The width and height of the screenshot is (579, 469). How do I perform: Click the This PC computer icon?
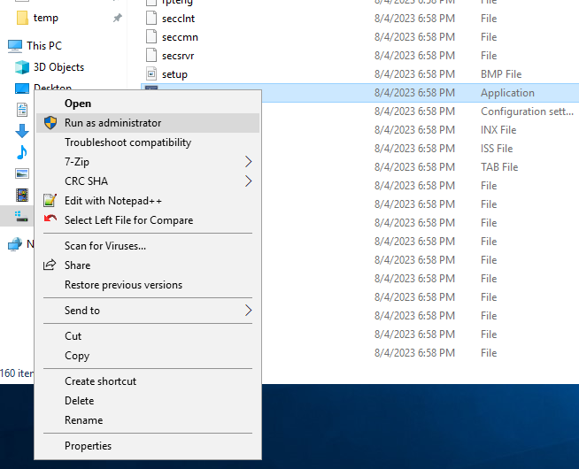(15, 46)
